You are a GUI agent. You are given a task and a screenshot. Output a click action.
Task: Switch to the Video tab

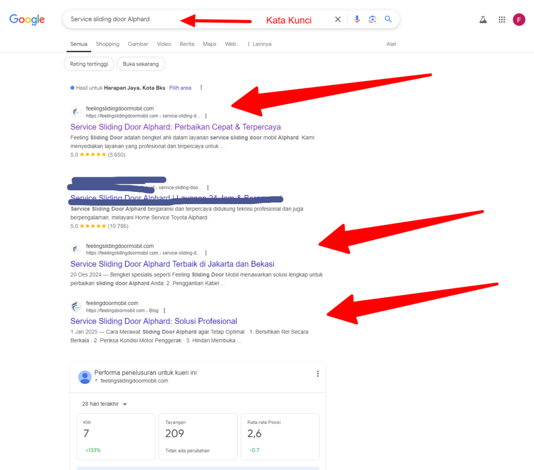(164, 44)
